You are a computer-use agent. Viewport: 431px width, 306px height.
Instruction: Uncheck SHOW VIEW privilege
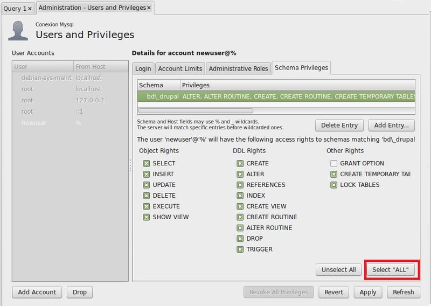point(146,217)
